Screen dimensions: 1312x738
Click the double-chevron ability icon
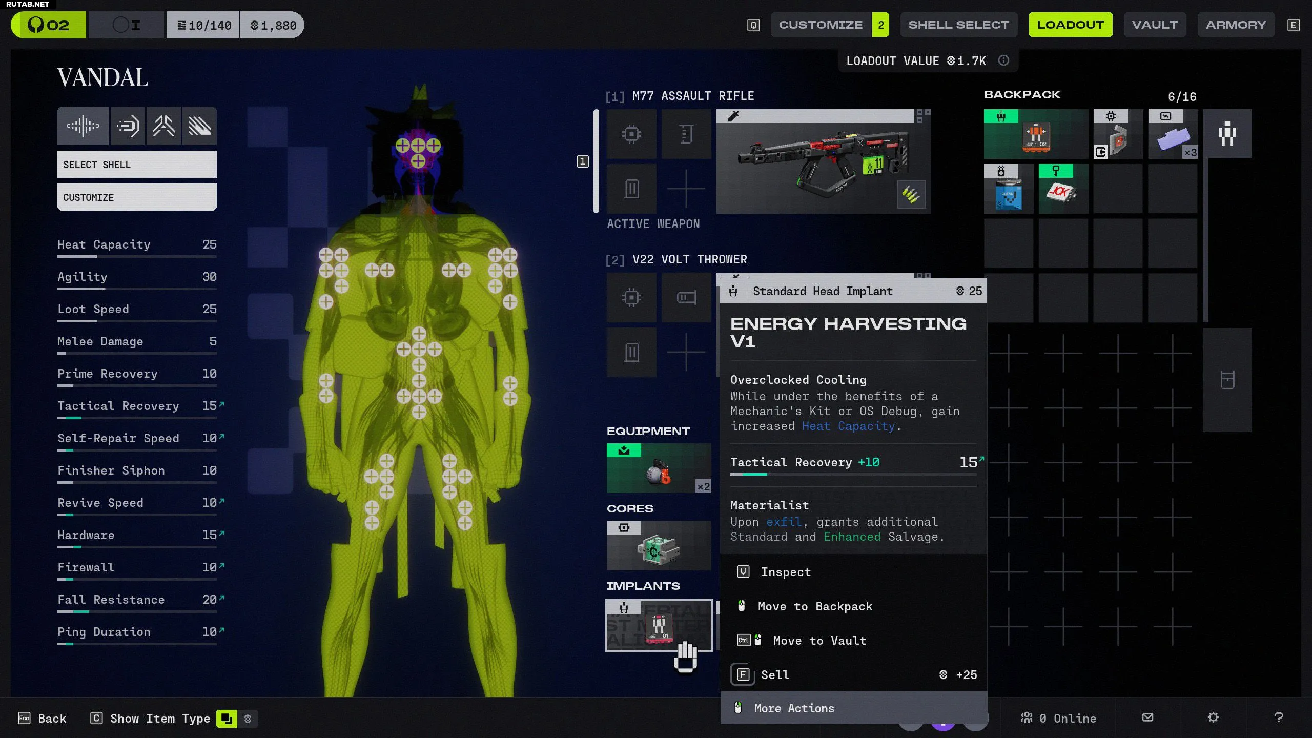[x=163, y=126]
